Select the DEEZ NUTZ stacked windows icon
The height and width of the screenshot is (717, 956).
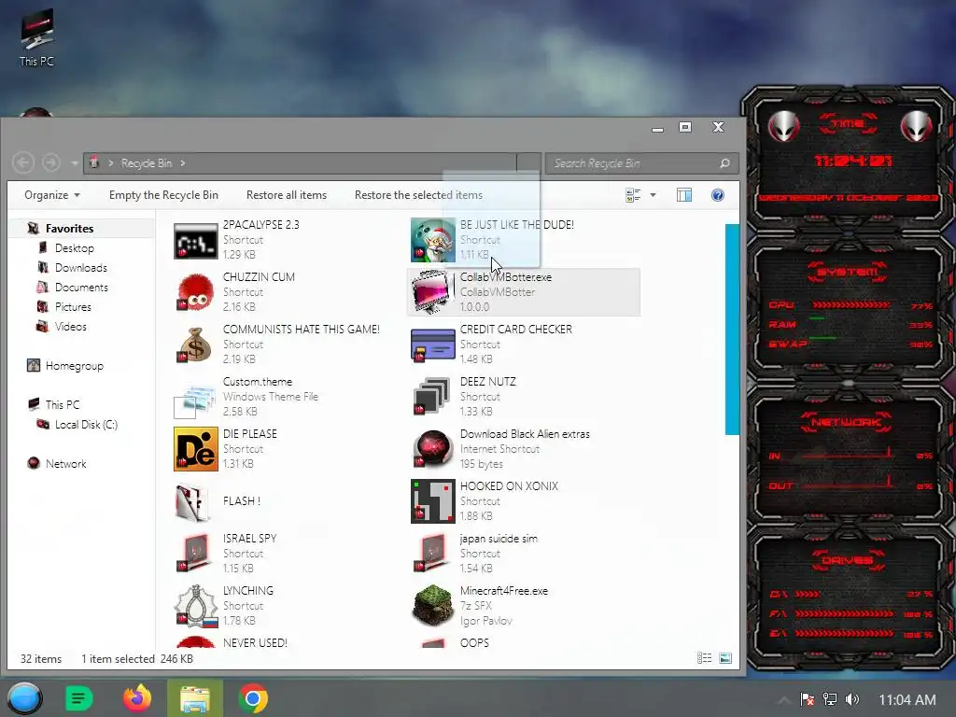point(433,397)
